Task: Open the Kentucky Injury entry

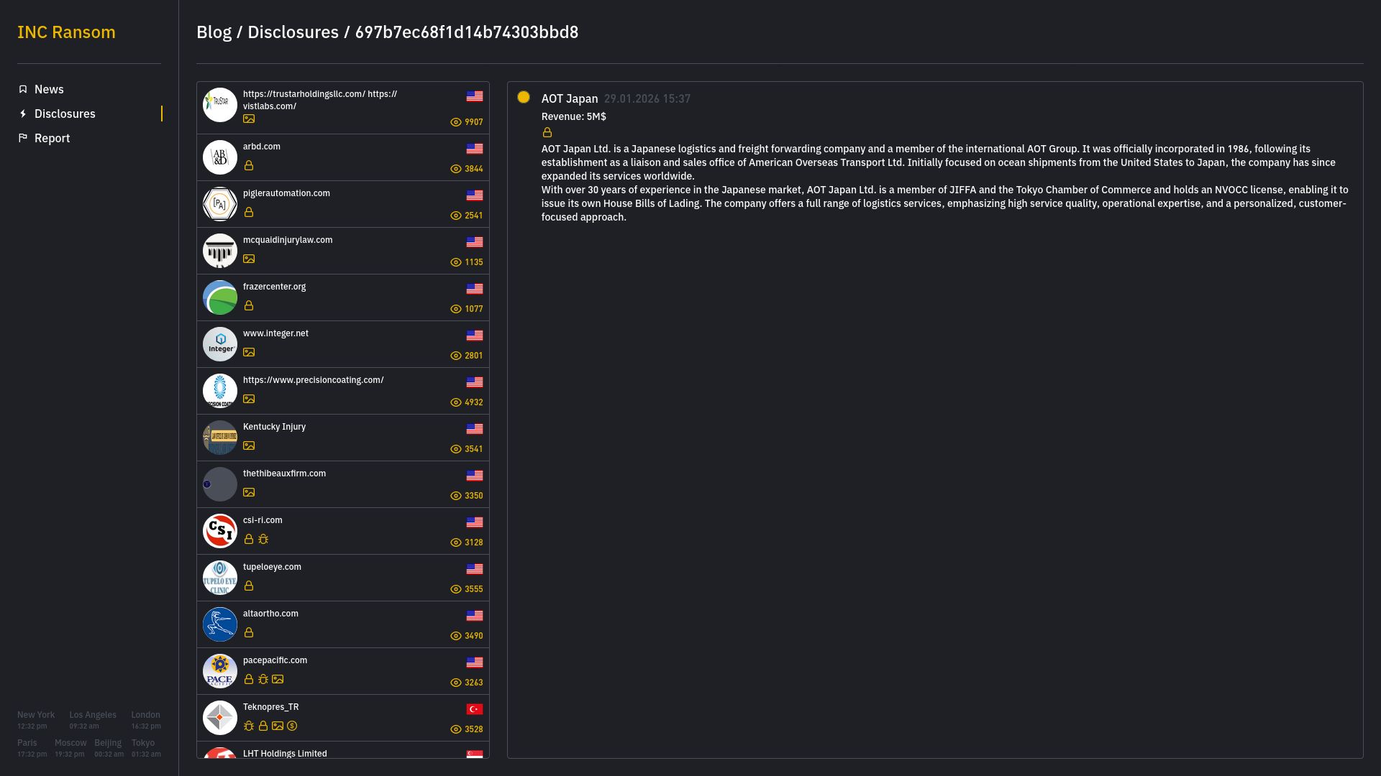Action: coord(274,427)
